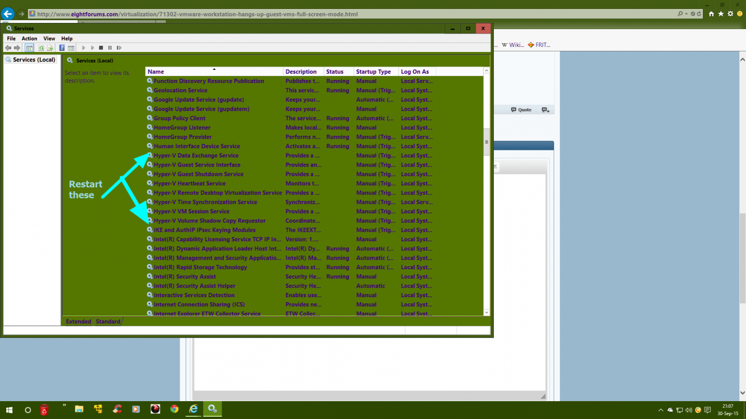
Task: Click the Refresh toolbar icon in Services
Action: tap(41, 48)
